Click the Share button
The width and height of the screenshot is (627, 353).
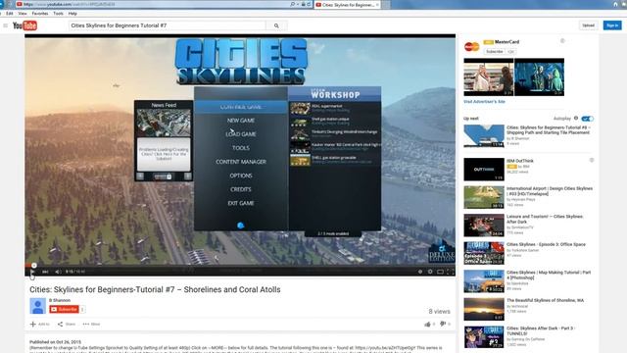point(67,325)
